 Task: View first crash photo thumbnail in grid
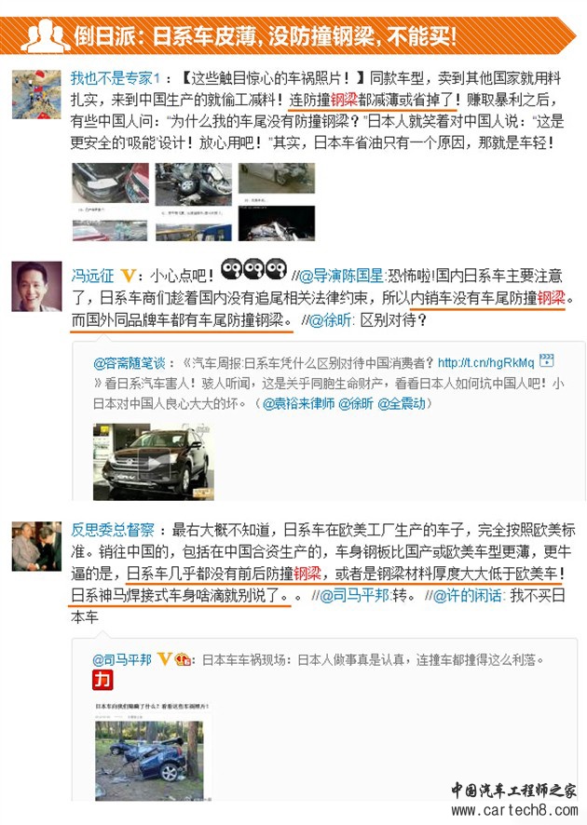point(110,183)
